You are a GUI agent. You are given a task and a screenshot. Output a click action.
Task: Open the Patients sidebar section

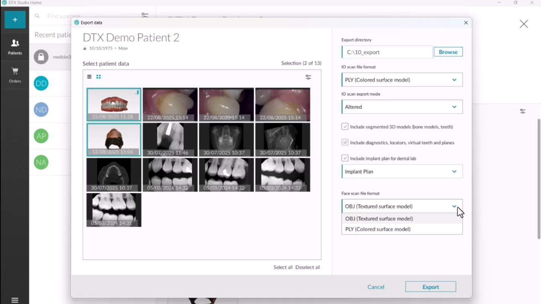click(x=15, y=47)
